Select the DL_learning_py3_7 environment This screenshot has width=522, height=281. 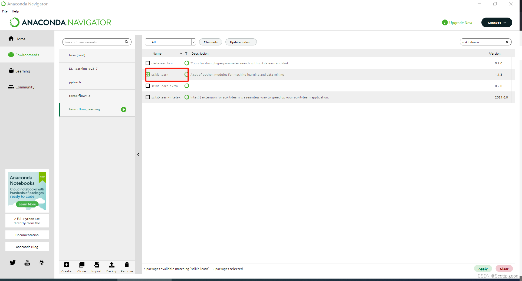pyautogui.click(x=97, y=69)
